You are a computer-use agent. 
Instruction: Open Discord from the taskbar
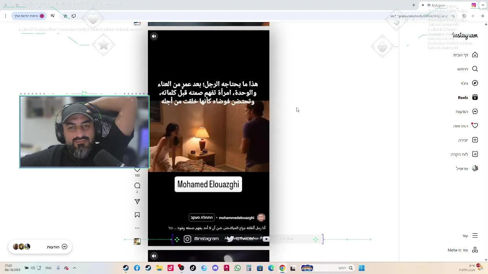pos(215,268)
